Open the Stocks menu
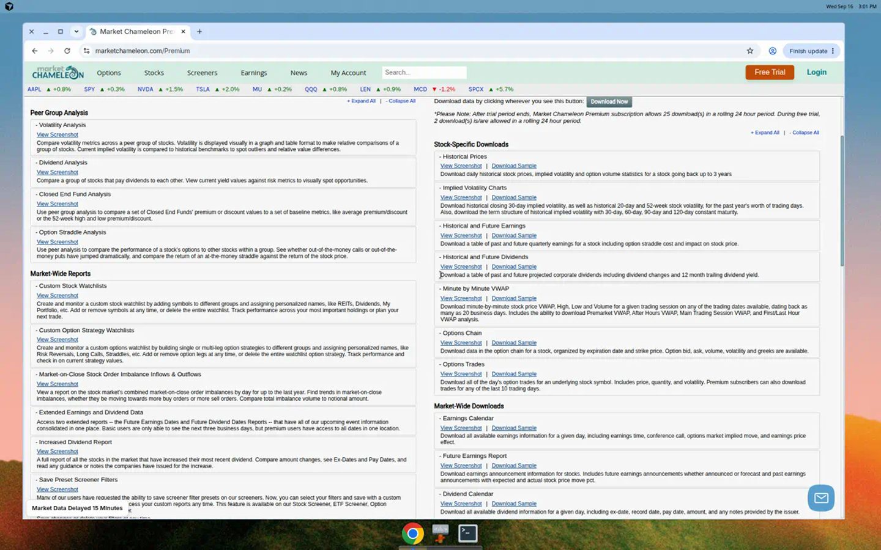 point(154,73)
